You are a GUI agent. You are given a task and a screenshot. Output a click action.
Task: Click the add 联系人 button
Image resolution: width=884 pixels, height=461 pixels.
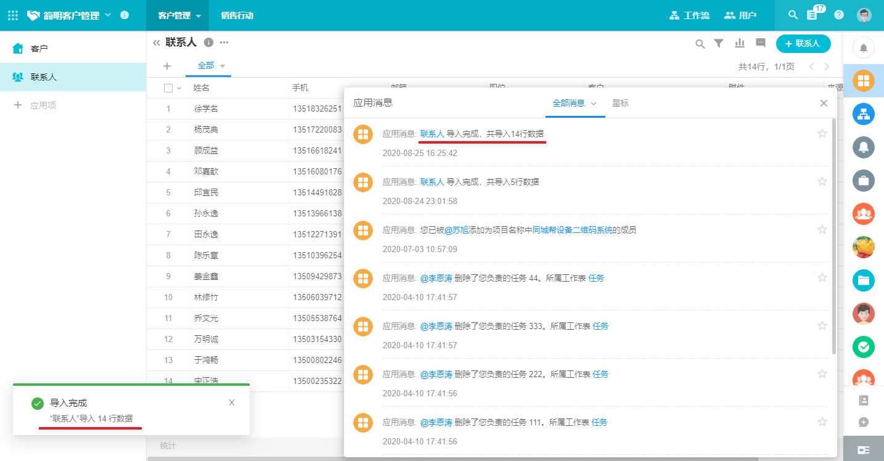(803, 44)
